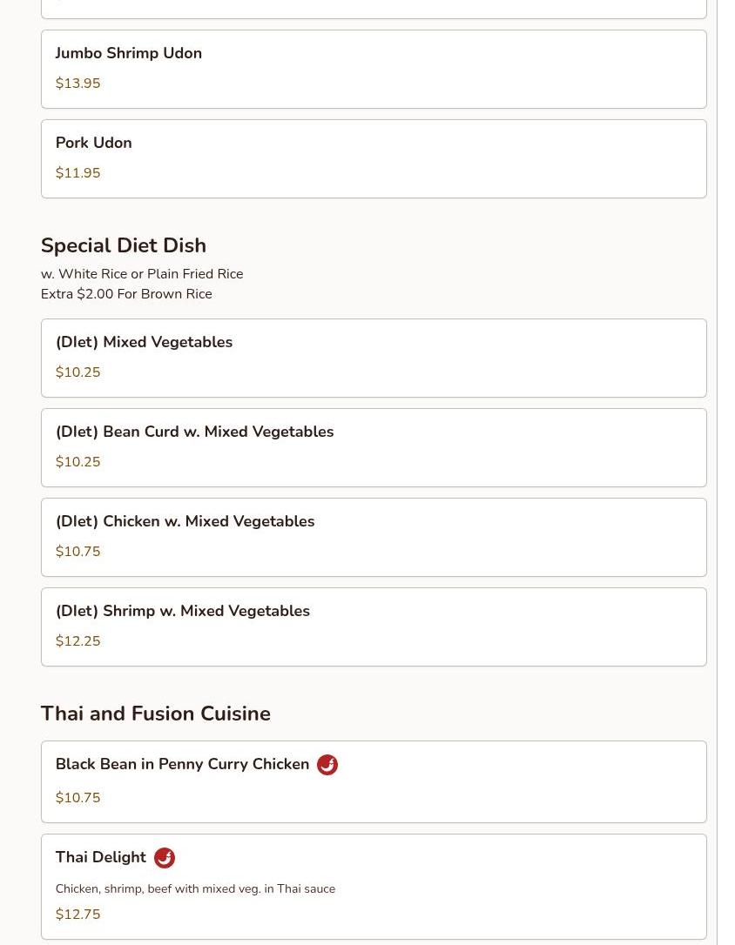Click the w. White Rice or Plain Fried Rice text

[142, 274]
